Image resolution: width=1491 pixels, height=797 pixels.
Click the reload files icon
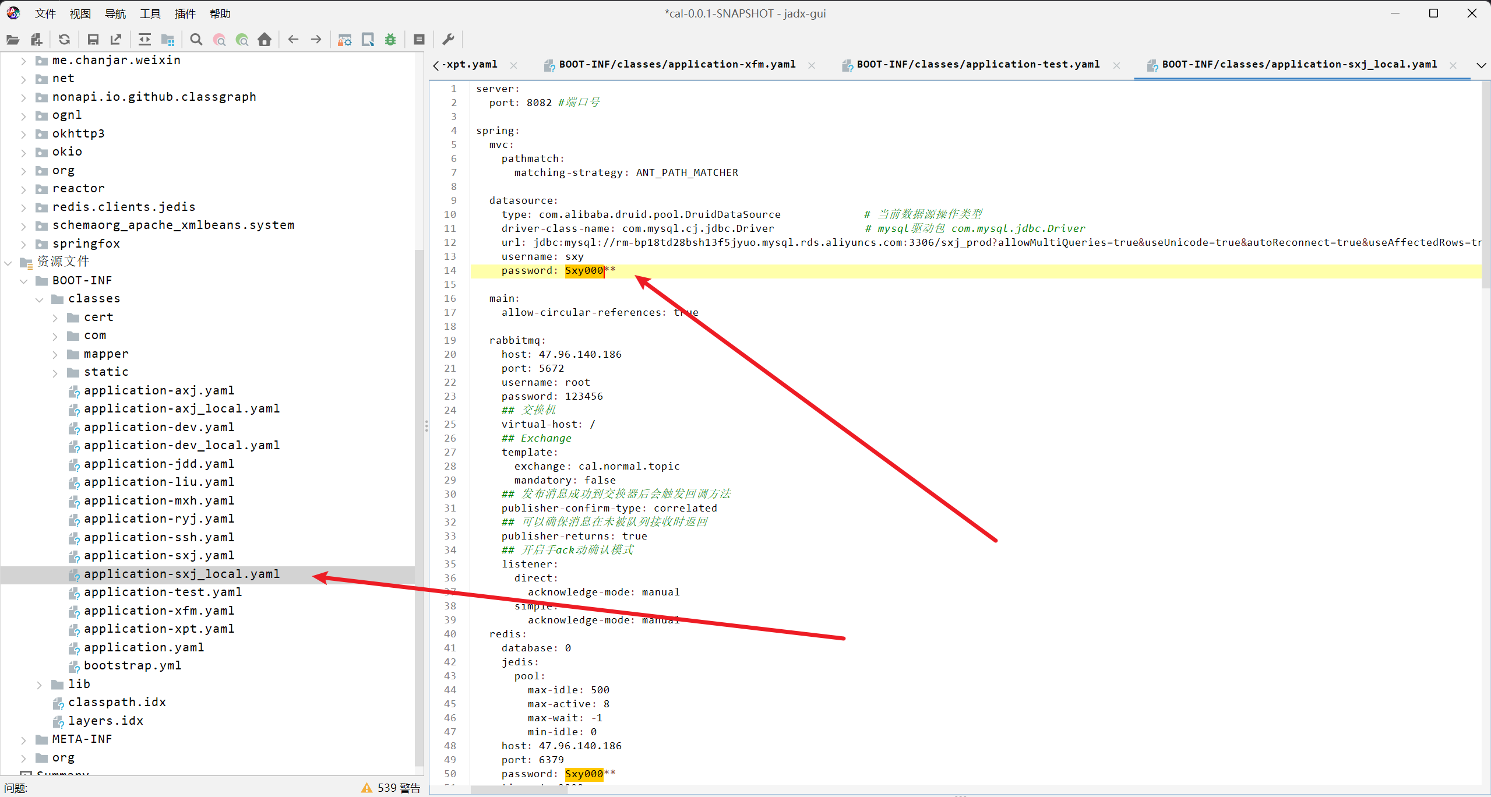[x=65, y=40]
